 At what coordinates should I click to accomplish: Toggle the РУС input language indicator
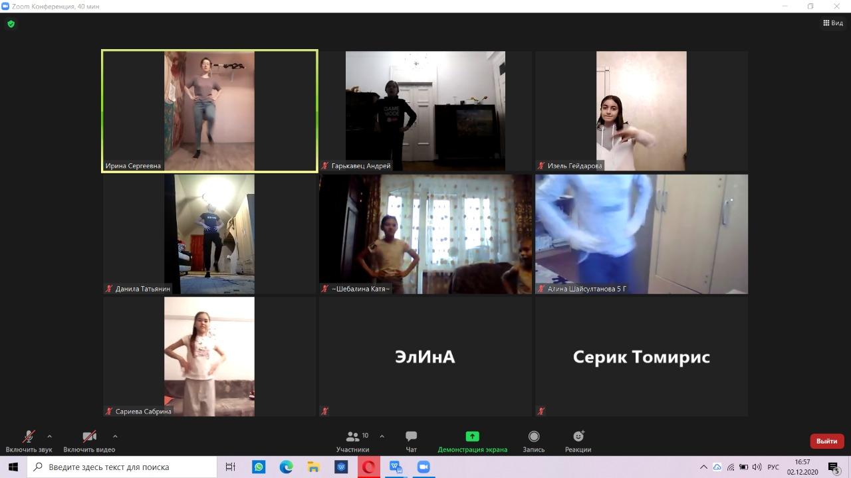point(773,467)
